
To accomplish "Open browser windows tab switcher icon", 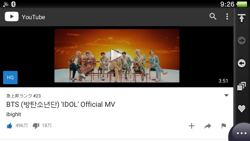I will (x=242, y=86).
